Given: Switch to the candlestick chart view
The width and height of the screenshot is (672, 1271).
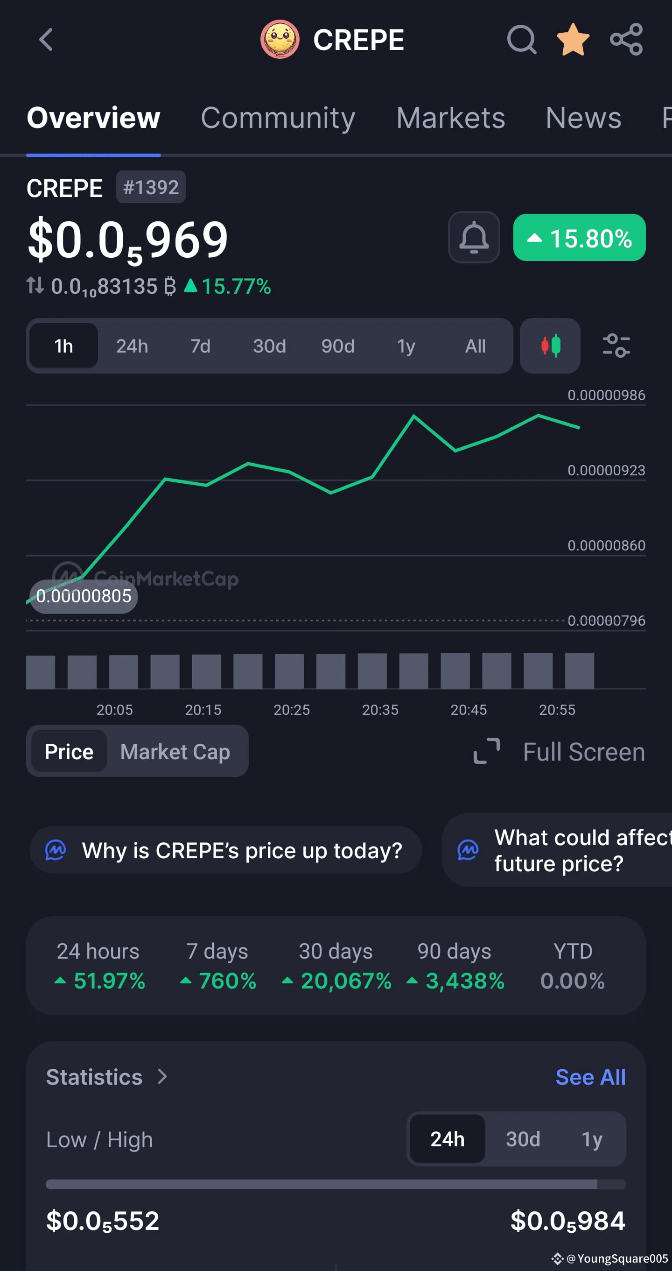Looking at the screenshot, I should [x=550, y=346].
